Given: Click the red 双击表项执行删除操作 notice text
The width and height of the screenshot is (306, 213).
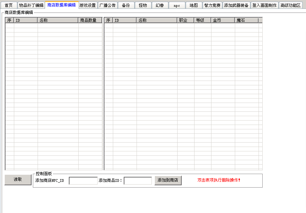Looking at the screenshot, I should 219,180.
